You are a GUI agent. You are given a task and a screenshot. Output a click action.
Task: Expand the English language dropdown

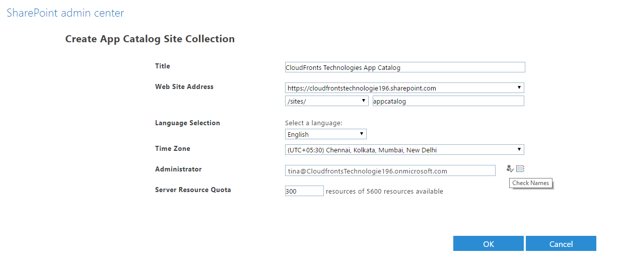[326, 134]
